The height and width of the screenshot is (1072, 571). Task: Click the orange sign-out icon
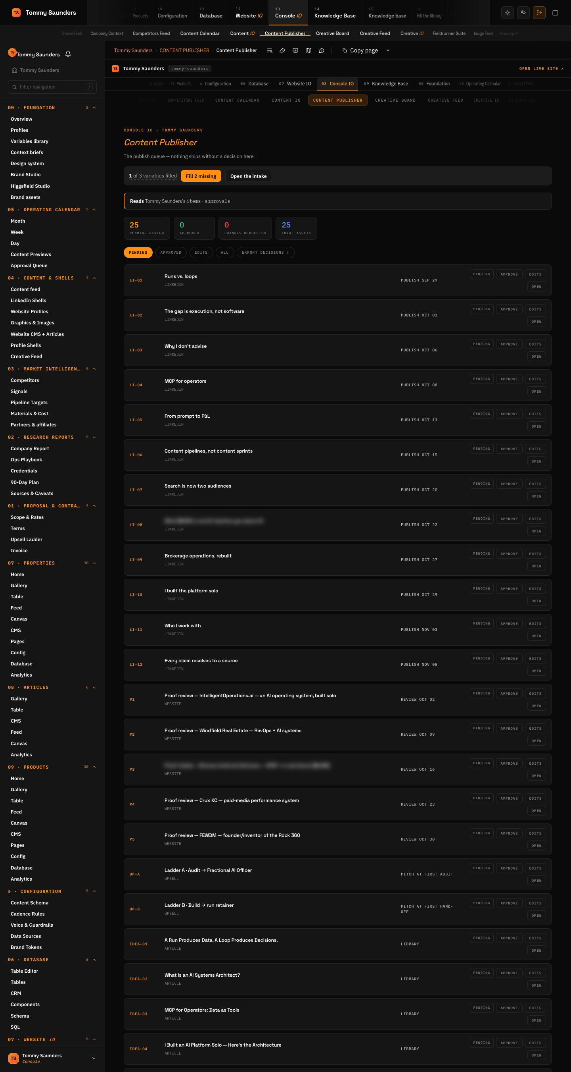coord(539,13)
